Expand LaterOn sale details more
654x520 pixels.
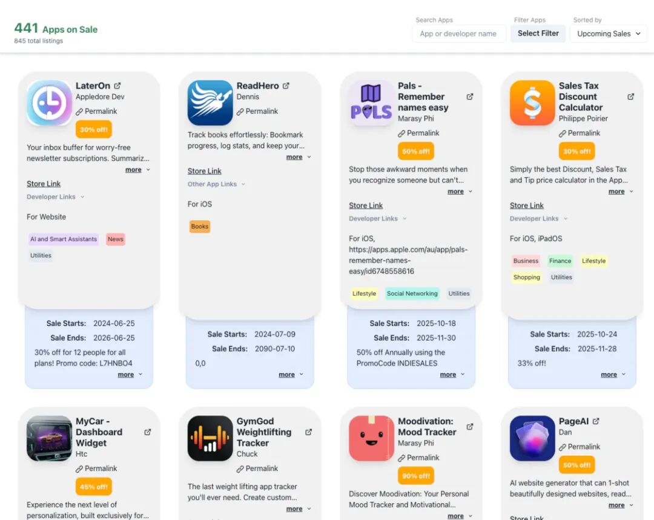[x=130, y=375]
